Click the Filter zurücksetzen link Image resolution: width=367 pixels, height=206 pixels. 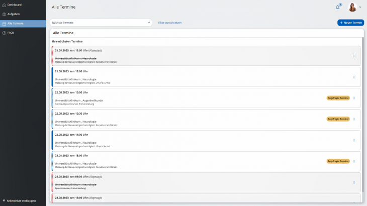pyautogui.click(x=170, y=23)
